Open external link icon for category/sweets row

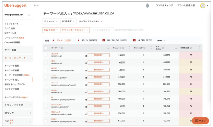pos(86,85)
